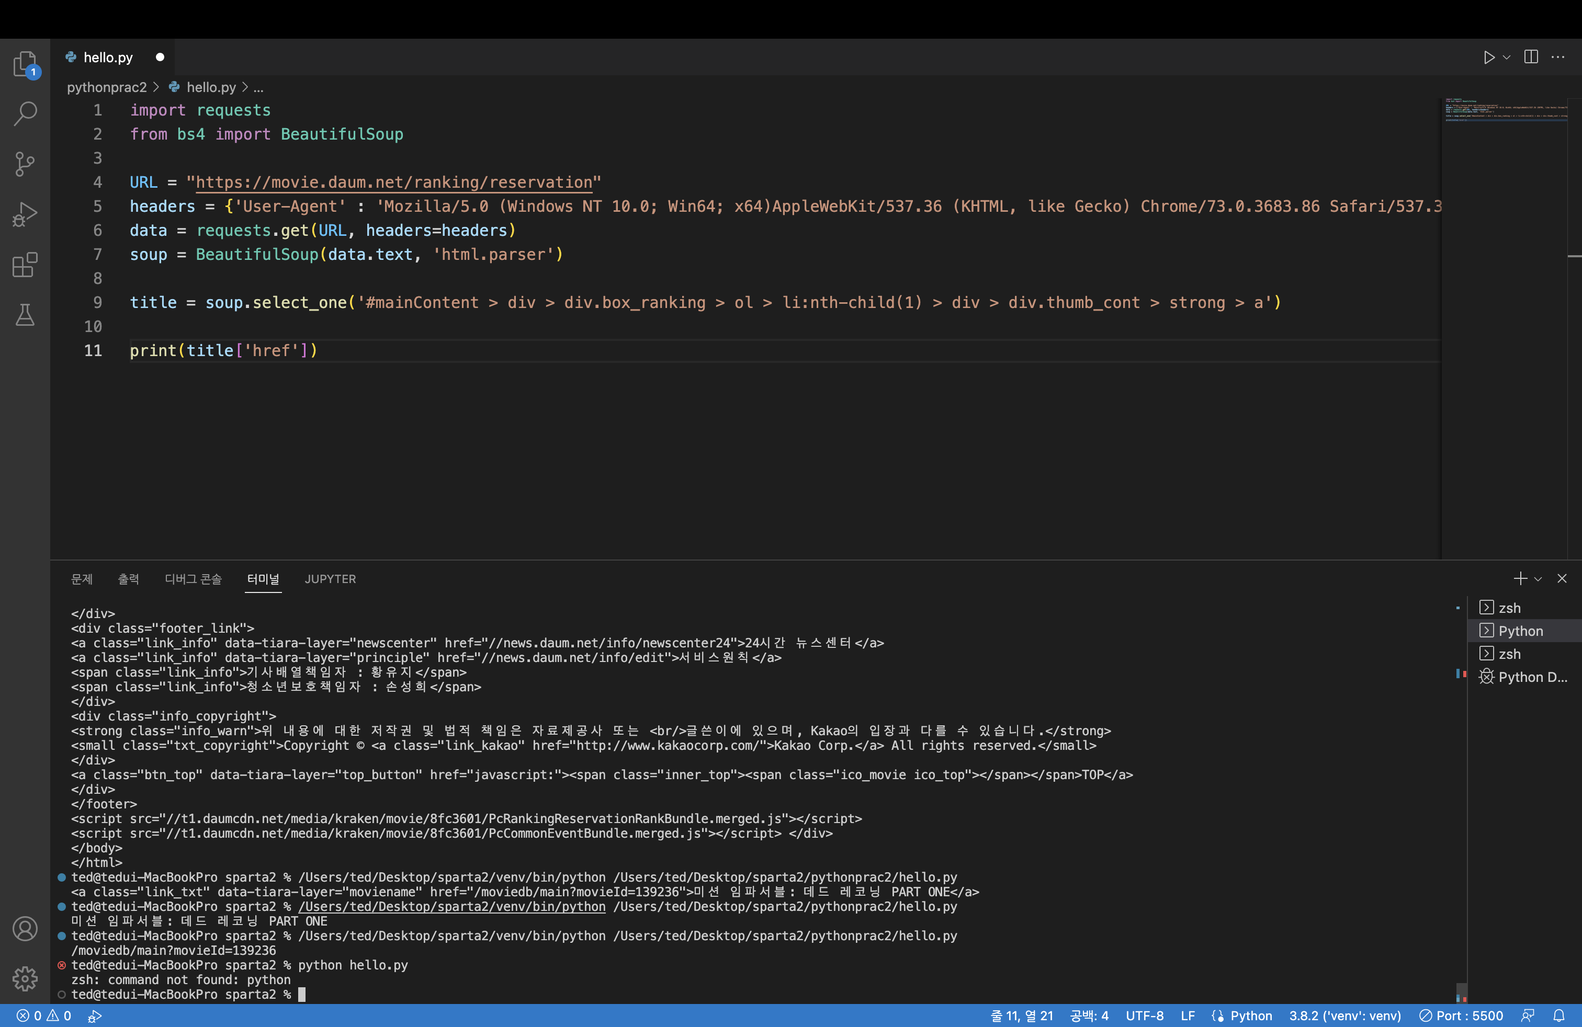Switch to the JUPYTER panel tab
This screenshot has height=1027, width=1582.
pyautogui.click(x=330, y=578)
